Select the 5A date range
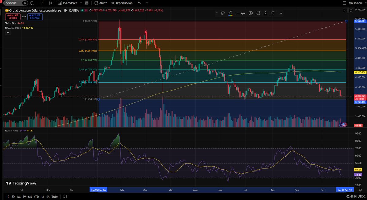 pos(48,197)
